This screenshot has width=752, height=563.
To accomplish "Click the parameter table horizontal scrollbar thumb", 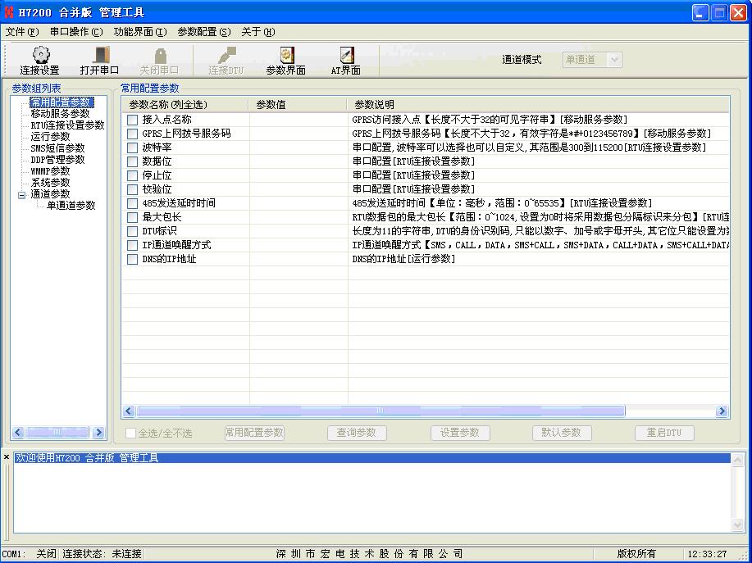I will coord(381,411).
